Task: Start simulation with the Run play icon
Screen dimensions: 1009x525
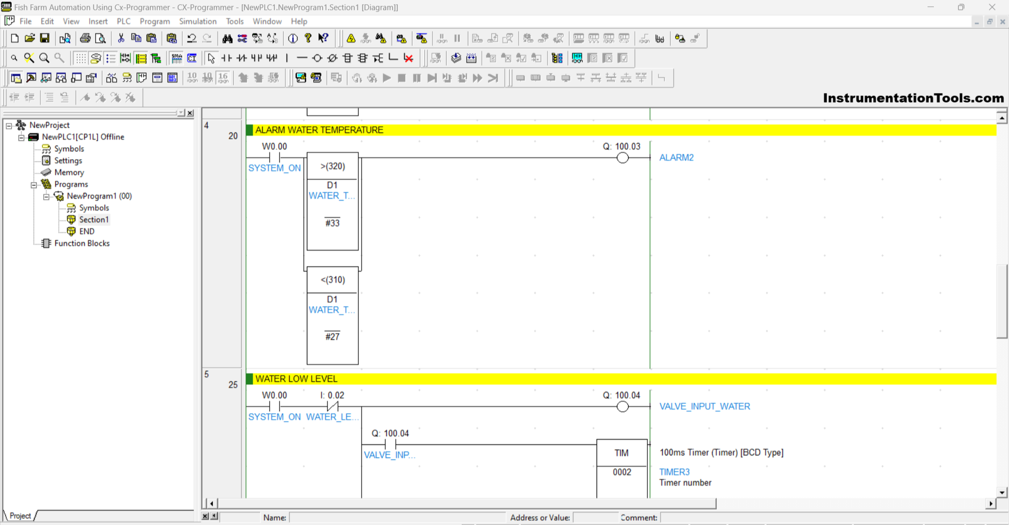Action: [x=387, y=78]
